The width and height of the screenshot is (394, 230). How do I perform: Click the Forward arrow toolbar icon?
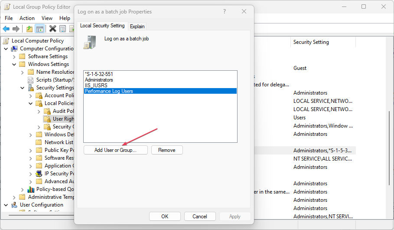16,29
